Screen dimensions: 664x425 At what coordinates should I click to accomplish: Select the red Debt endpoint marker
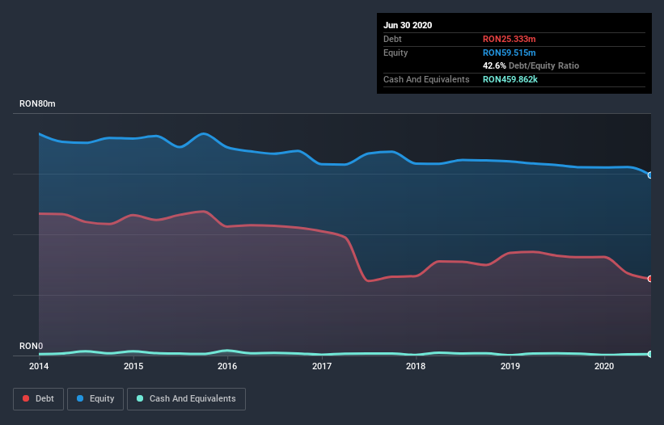(x=650, y=279)
